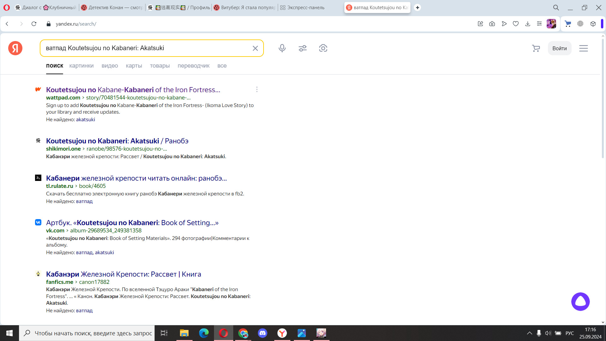The width and height of the screenshot is (606, 341).
Task: Open the shikimori Koutetsujou no Kabaneri: Akatsuki link
Action: (117, 141)
